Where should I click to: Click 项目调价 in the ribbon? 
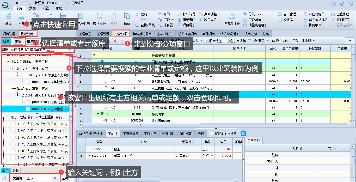pyautogui.click(x=186, y=25)
